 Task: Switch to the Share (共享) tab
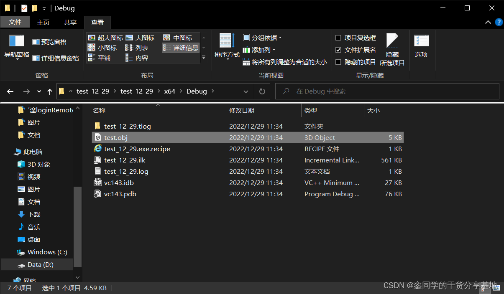click(70, 22)
